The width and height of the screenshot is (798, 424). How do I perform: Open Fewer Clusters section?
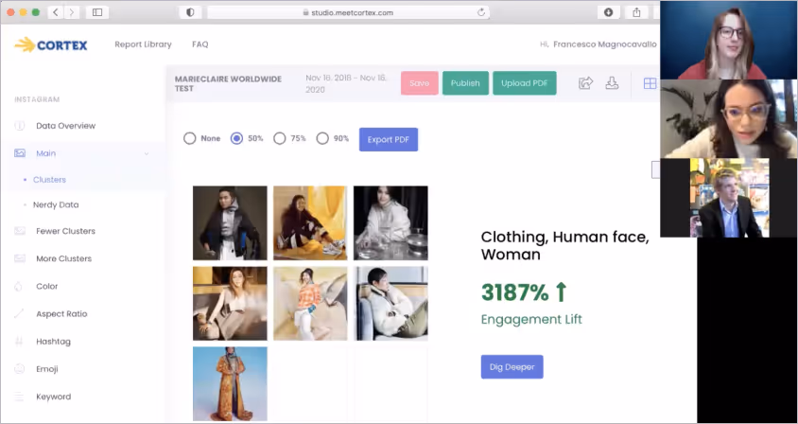65,231
